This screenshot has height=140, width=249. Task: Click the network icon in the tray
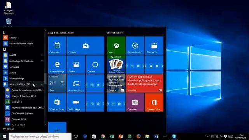click(x=217, y=136)
